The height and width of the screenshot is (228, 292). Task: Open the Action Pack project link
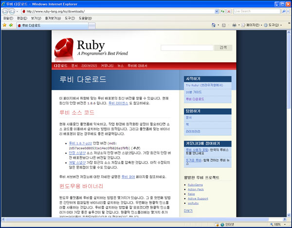pos(196,190)
